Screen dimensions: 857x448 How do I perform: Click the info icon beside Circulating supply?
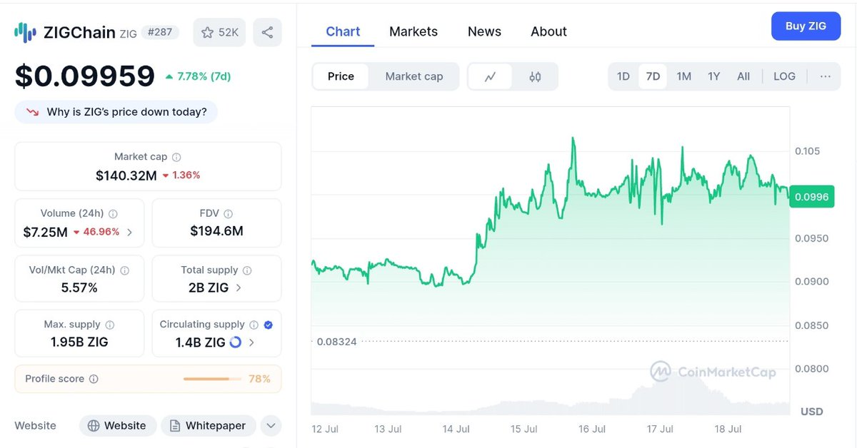pos(254,325)
